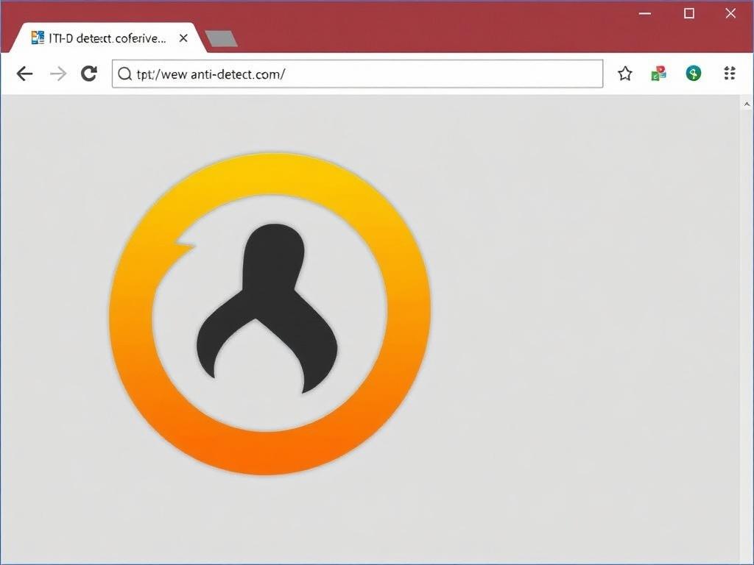Maximize the browser window
Screen dimensions: 754x565
point(689,14)
